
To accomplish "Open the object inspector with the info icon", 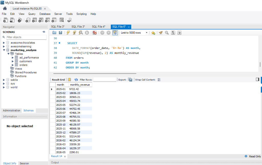I will point(20,20).
